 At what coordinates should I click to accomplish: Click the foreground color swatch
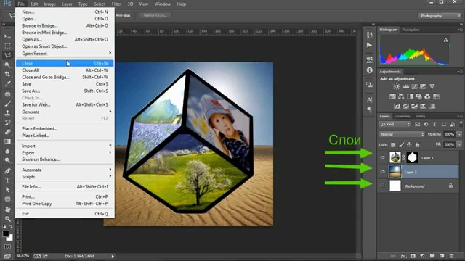(5, 234)
